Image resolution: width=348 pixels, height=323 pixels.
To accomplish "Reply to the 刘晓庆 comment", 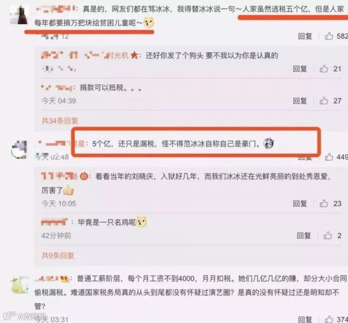I will [x=300, y=203].
